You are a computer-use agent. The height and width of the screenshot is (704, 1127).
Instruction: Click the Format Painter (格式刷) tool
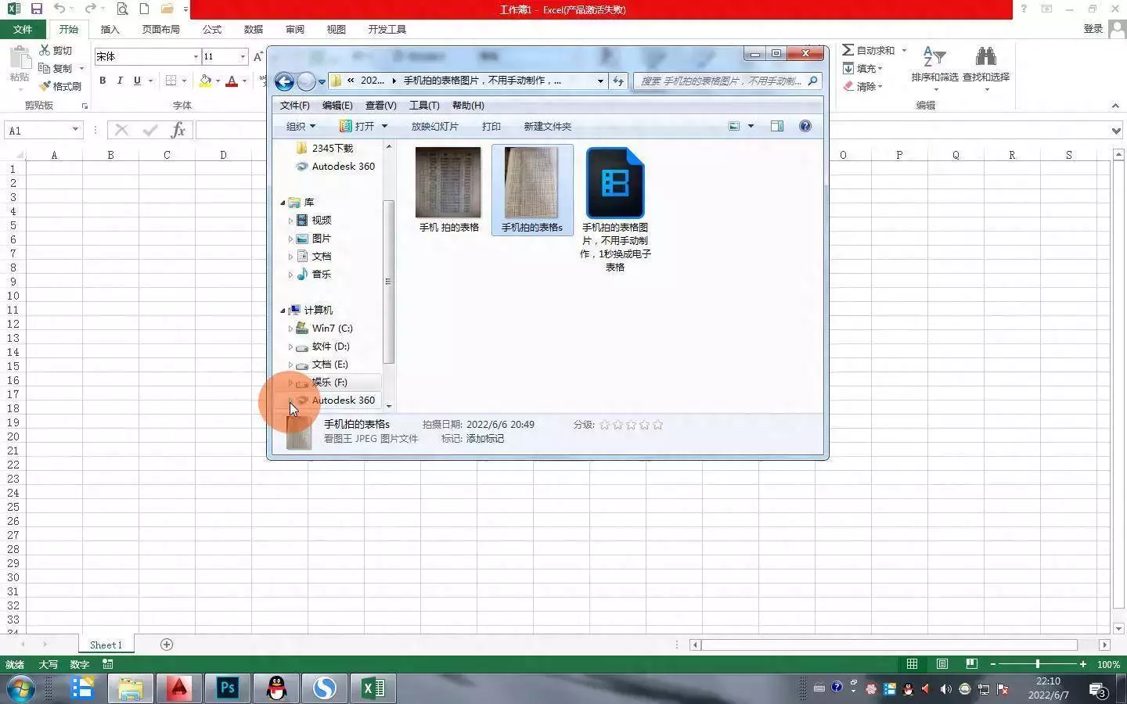click(x=60, y=86)
